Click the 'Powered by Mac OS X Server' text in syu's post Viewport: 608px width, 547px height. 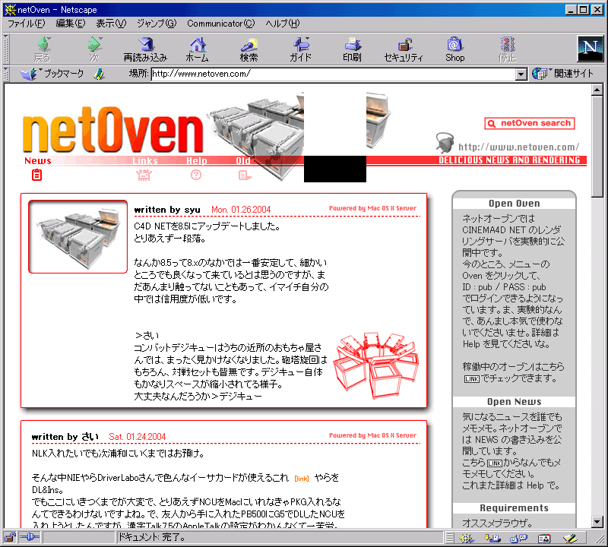[x=372, y=208]
